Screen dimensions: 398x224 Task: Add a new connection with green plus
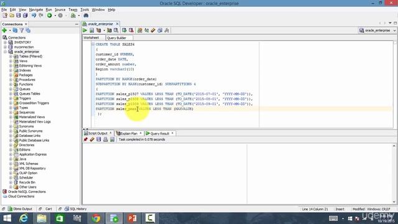coord(4,30)
